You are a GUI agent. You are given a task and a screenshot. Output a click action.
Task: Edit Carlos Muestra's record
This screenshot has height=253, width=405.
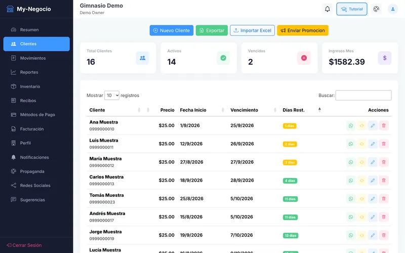(373, 181)
